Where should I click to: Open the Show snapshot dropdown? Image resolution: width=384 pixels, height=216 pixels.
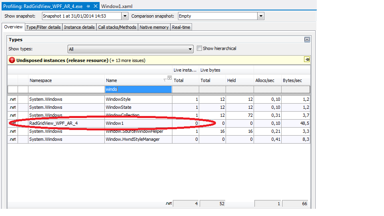(124, 16)
